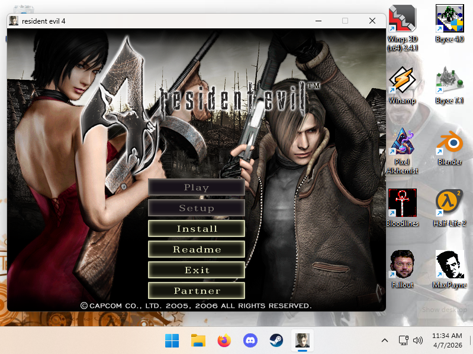473x354 pixels.
Task: Click Exit in the launcher menu
Action: [197, 269]
